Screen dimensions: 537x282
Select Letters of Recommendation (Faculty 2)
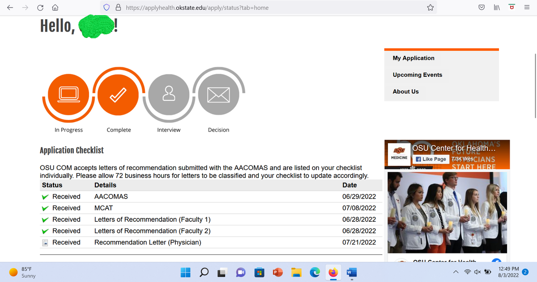point(153,231)
